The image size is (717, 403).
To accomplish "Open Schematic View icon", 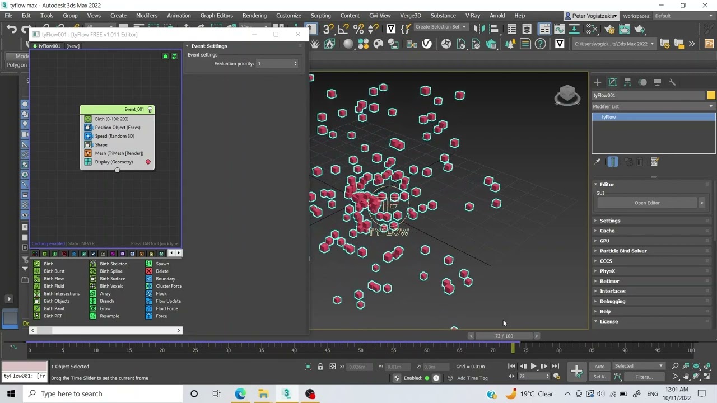I will pos(575,29).
